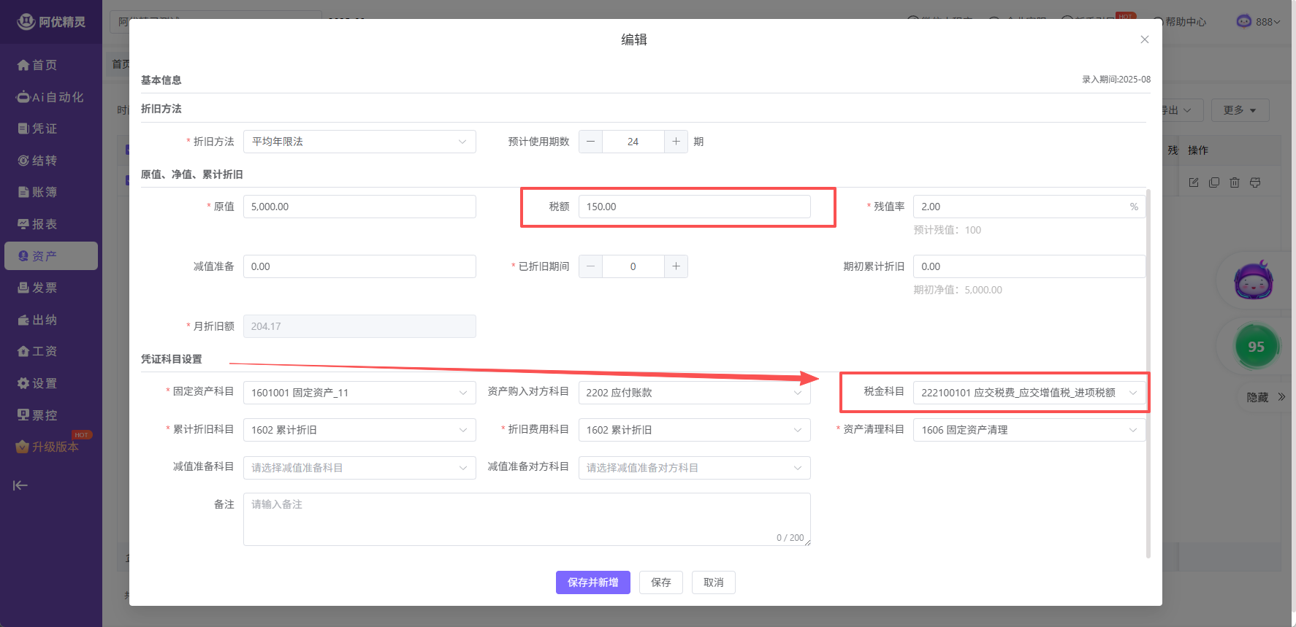
Task: Collapse the left sidebar using arrow icon
Action: click(20, 485)
